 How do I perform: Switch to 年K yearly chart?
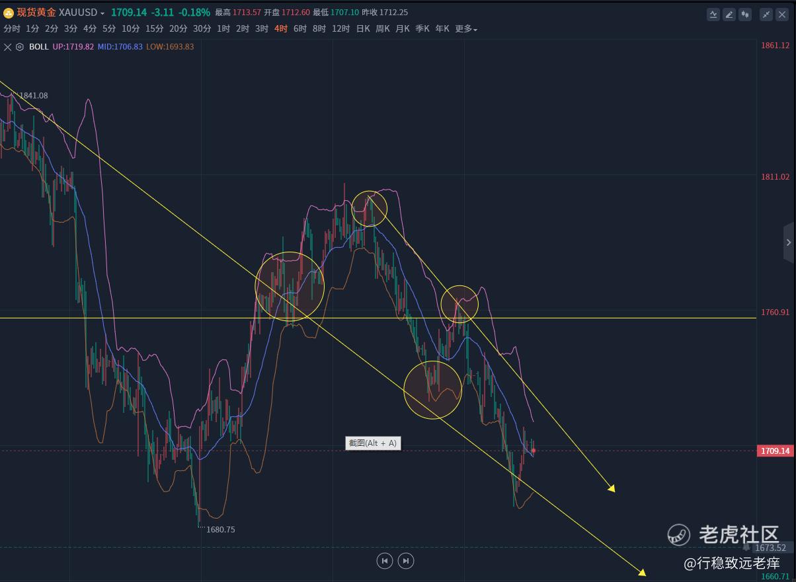click(x=442, y=29)
